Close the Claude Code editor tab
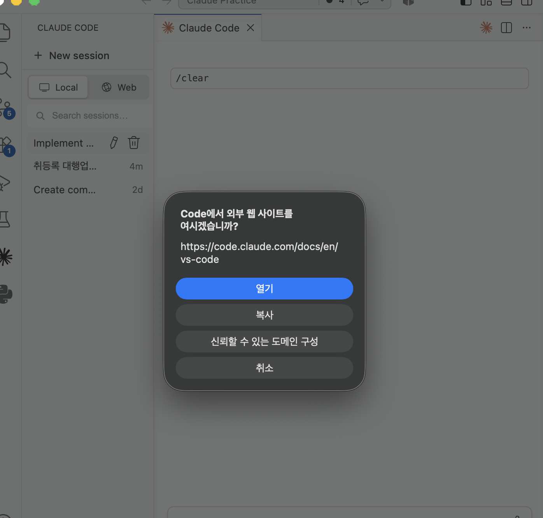The width and height of the screenshot is (543, 518). tap(250, 28)
